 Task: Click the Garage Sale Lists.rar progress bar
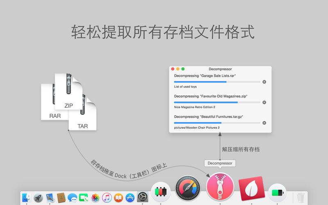(x=217, y=82)
